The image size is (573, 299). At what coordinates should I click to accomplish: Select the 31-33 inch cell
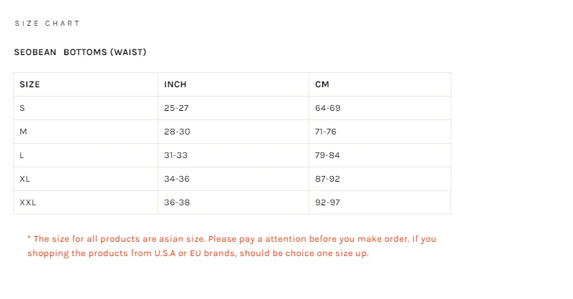tap(176, 155)
